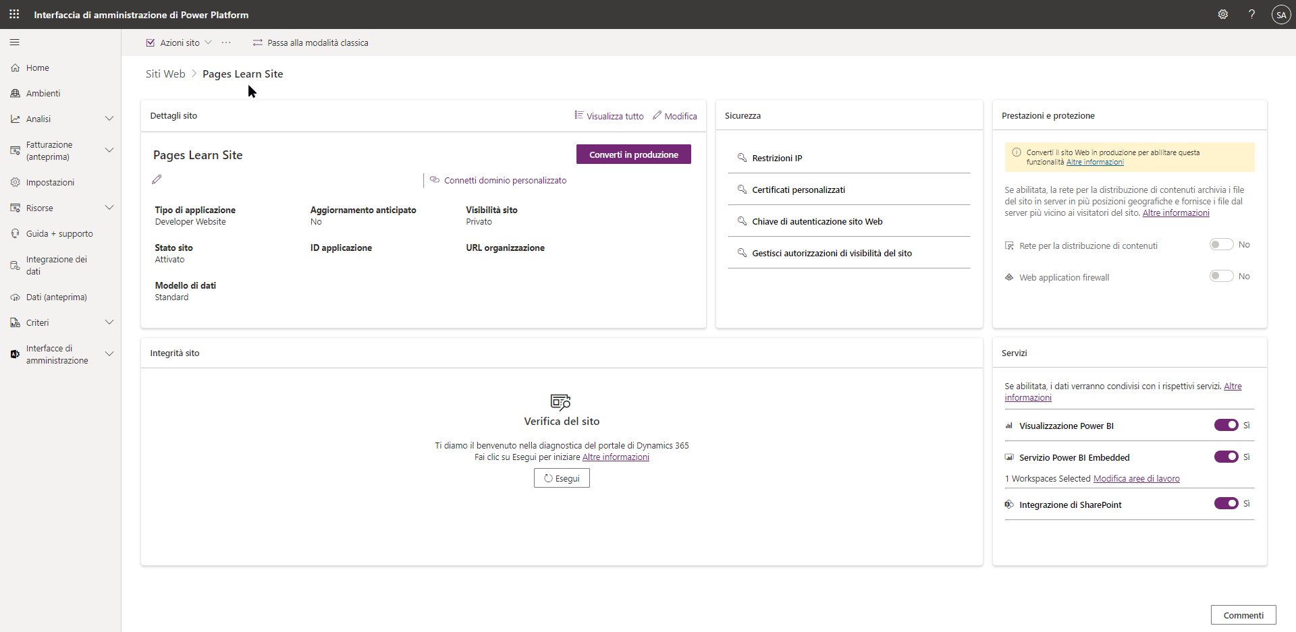1296x632 pixels.
Task: Disable Servizio Power BI Embedded toggle
Action: point(1226,457)
